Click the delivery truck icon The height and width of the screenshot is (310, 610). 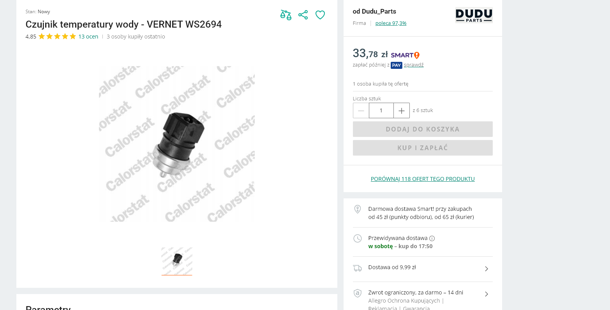[x=357, y=268]
